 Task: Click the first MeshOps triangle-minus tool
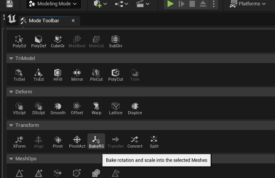click(19, 173)
